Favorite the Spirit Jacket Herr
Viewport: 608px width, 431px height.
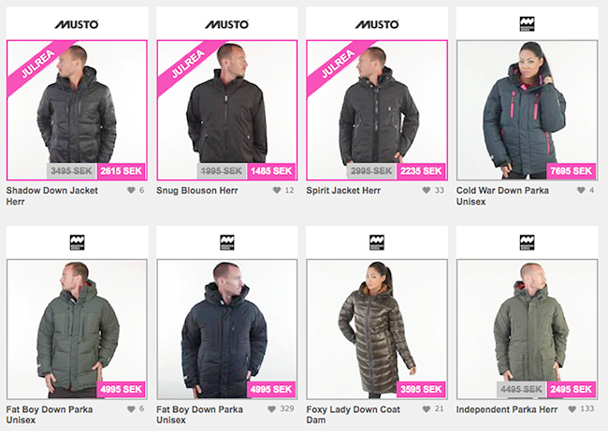pos(427,190)
